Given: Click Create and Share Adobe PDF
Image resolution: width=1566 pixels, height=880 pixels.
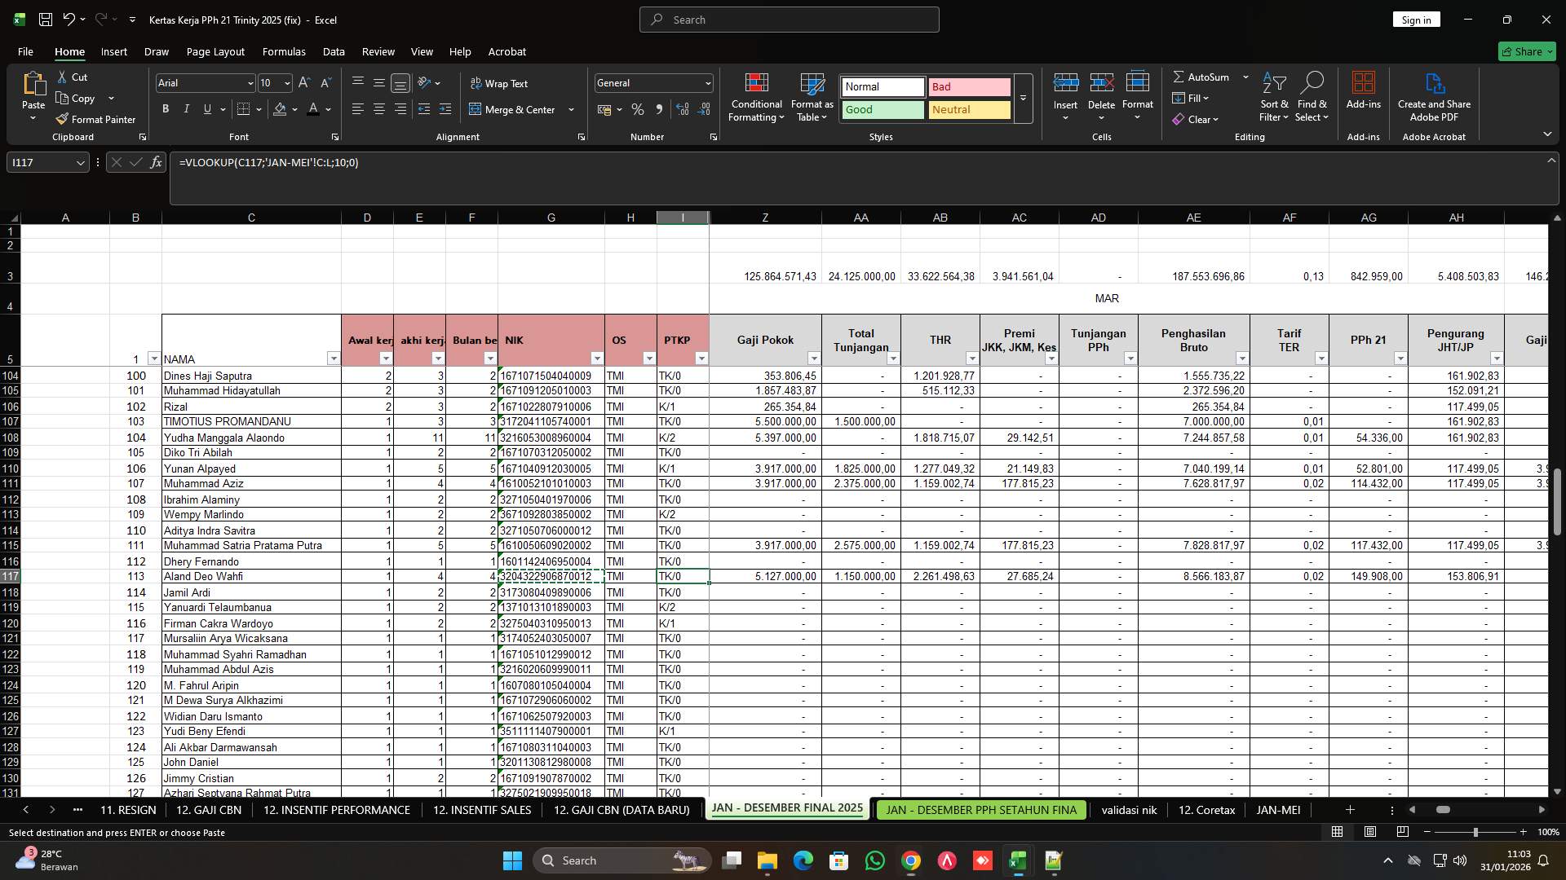Looking at the screenshot, I should pos(1434,96).
